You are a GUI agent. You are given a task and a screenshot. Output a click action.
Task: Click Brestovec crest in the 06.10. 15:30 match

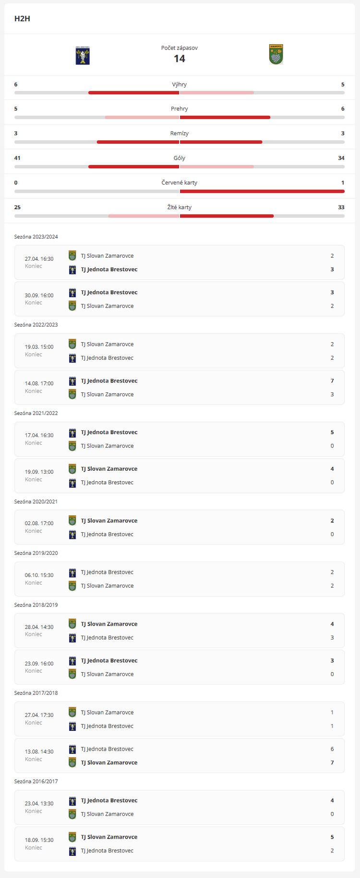pyautogui.click(x=72, y=572)
